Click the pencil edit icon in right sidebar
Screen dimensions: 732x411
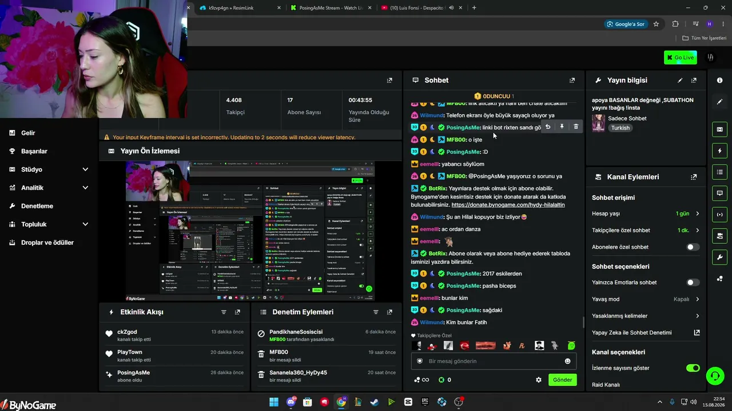point(719,102)
